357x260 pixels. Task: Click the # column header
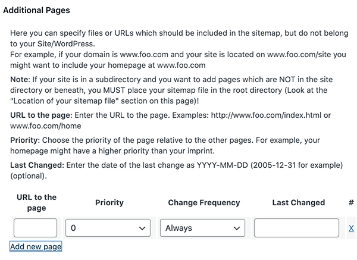(x=351, y=203)
